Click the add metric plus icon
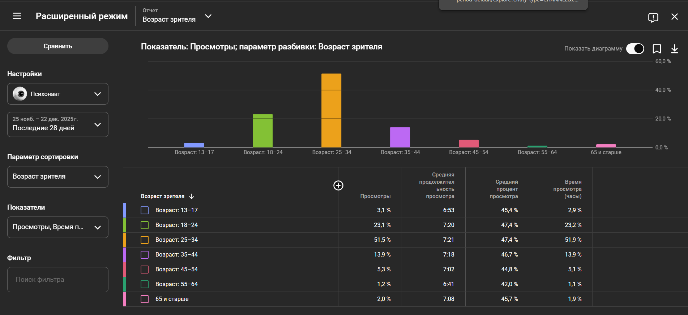 point(338,185)
